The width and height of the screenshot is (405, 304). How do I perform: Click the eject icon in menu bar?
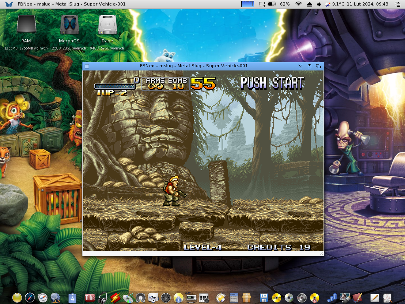click(309, 4)
